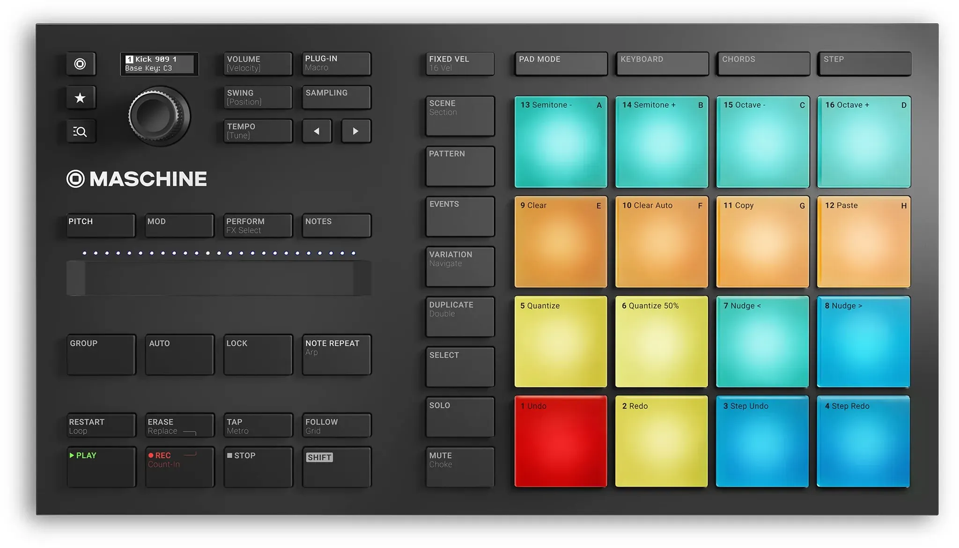The image size is (959, 548).
Task: Stop playback with the STOP button
Action: (x=258, y=467)
